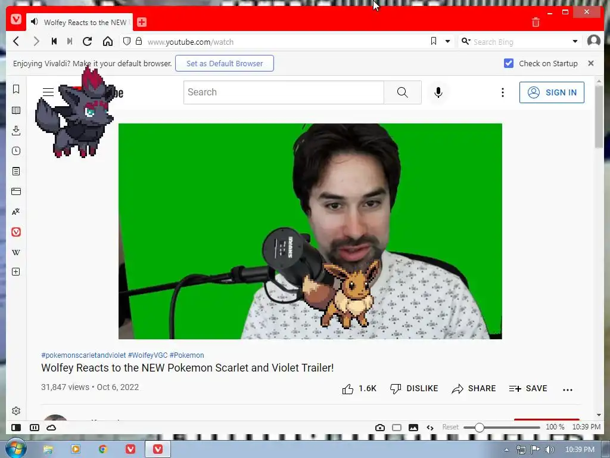The height and width of the screenshot is (458, 610).
Task: Open the YouTube hamburger guide menu
Action: 48,92
